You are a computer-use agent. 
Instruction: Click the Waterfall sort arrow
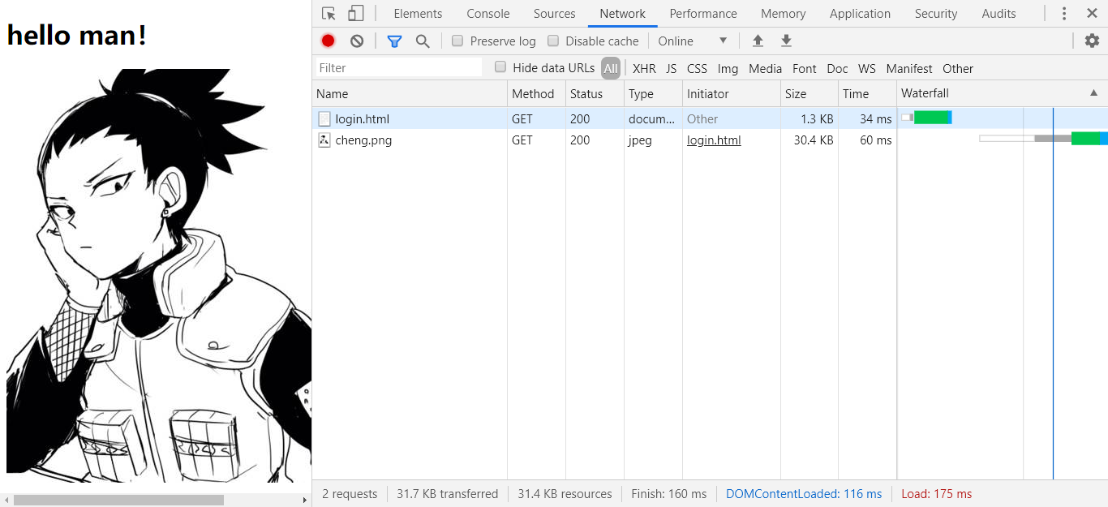click(x=1093, y=93)
